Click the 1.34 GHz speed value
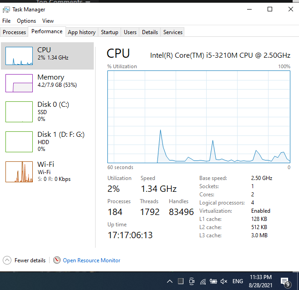This screenshot has width=299, height=290. coord(159,189)
